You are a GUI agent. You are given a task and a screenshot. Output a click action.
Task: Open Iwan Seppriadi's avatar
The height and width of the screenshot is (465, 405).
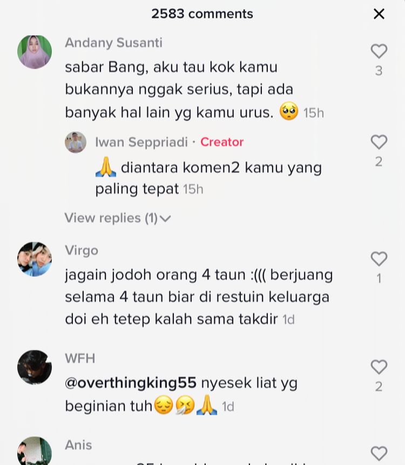click(x=76, y=142)
